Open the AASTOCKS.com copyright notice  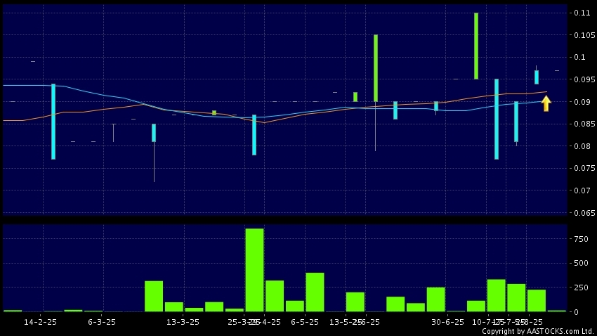pos(538,331)
